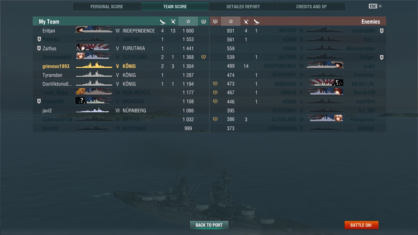Viewport: 418px width, 235px height.
Task: Click Enemies achievements medal column icon
Action: tap(215, 21)
